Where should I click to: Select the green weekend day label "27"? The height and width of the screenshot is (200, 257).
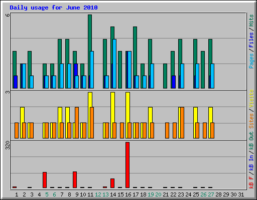tap(211, 194)
